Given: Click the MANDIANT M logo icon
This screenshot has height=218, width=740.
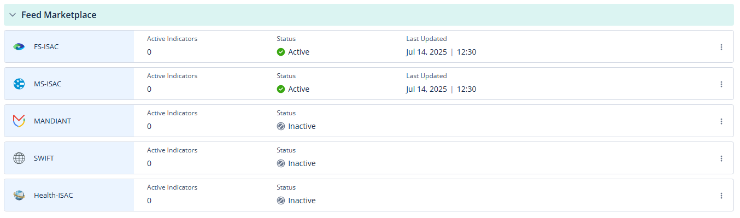Looking at the screenshot, I should pyautogui.click(x=19, y=121).
